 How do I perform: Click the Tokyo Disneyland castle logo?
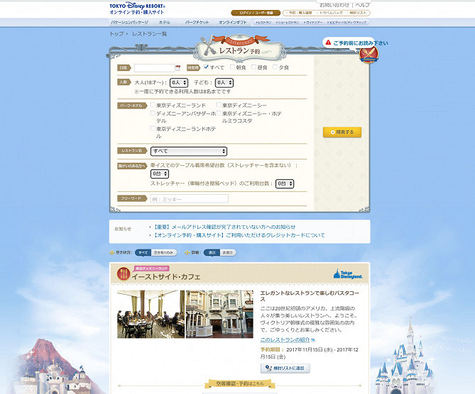click(x=348, y=274)
